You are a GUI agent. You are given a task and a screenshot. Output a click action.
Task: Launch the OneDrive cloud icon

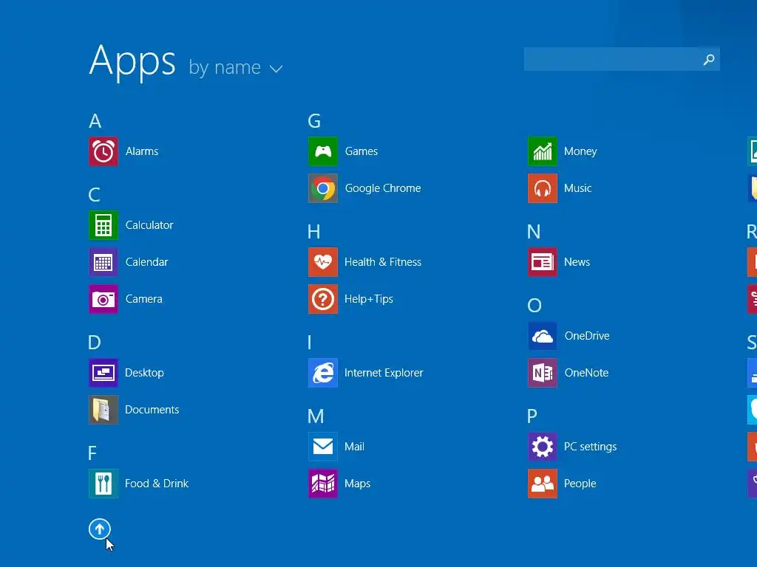point(543,336)
